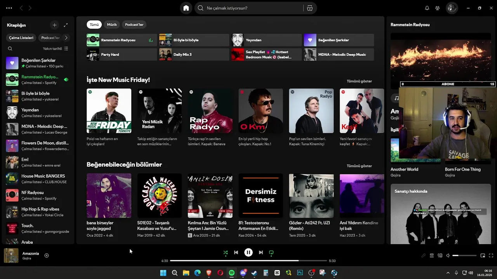This screenshot has width=497, height=279.
Task: Search in your library magnifier icon
Action: pyautogui.click(x=10, y=48)
